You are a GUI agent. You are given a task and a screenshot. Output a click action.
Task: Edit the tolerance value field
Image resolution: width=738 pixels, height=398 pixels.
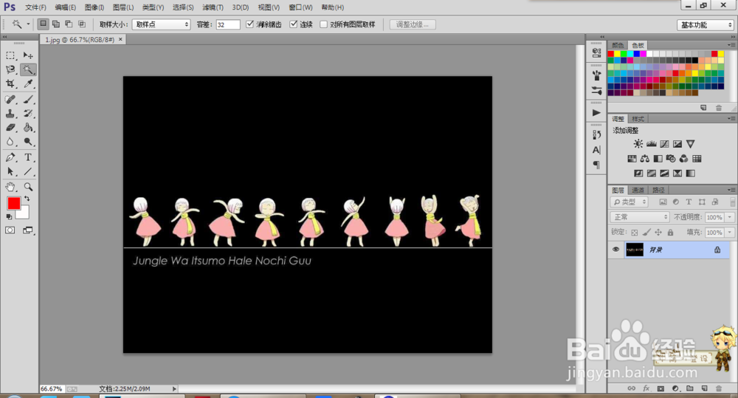[228, 24]
